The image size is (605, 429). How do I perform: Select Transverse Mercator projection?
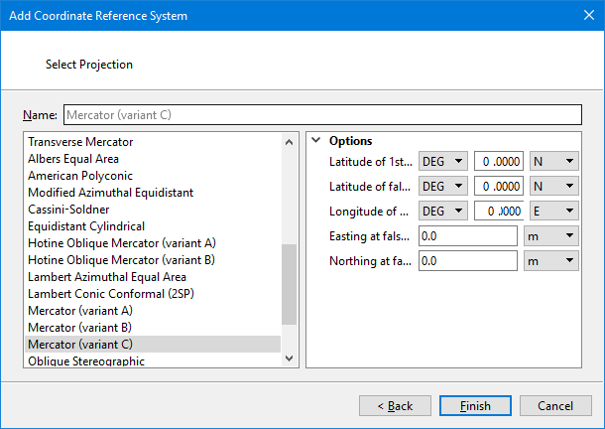pyautogui.click(x=80, y=142)
